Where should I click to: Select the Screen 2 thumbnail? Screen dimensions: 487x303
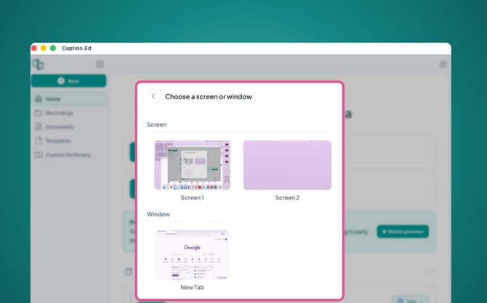(287, 165)
